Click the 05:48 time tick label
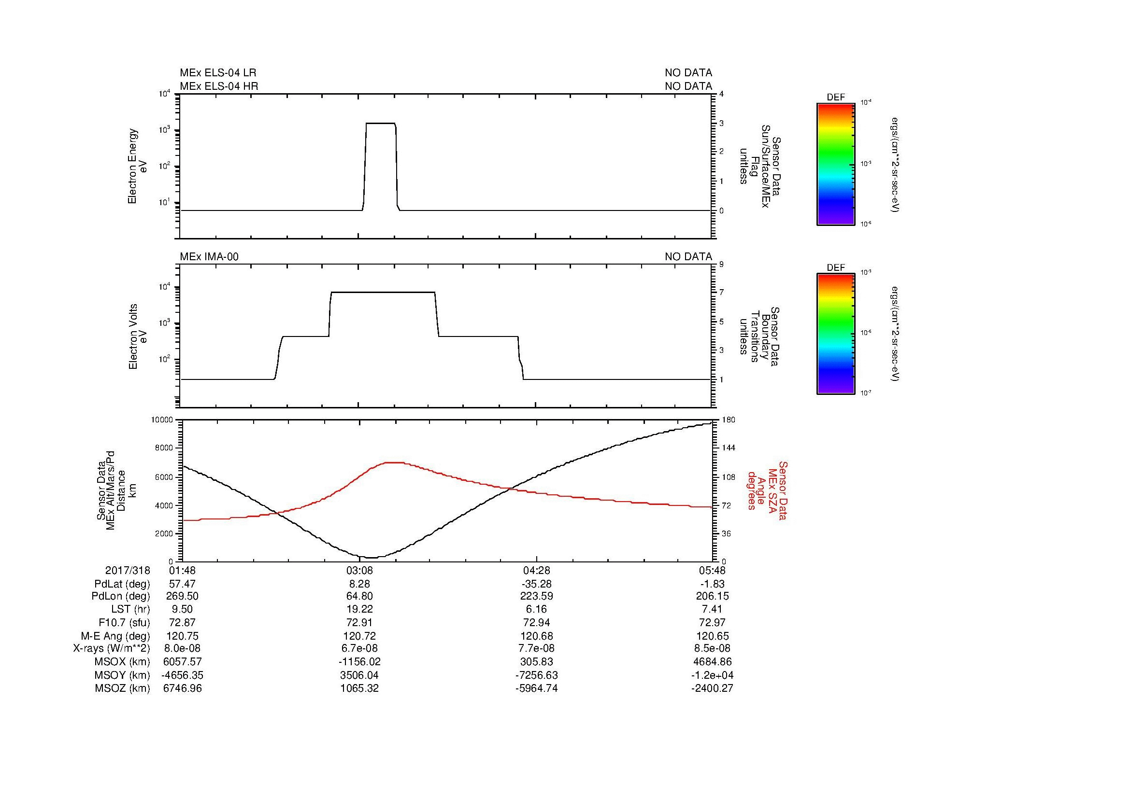The width and height of the screenshot is (1130, 798). point(712,570)
